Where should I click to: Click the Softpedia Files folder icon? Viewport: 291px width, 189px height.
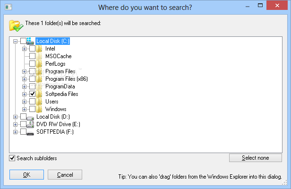(40, 94)
